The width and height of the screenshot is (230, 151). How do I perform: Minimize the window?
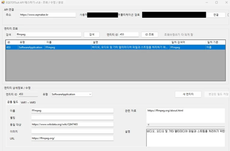207,2
